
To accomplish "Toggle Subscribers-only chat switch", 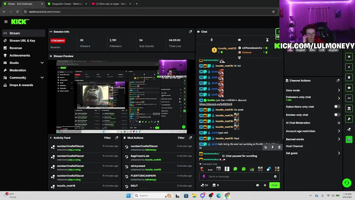I will (337, 107).
